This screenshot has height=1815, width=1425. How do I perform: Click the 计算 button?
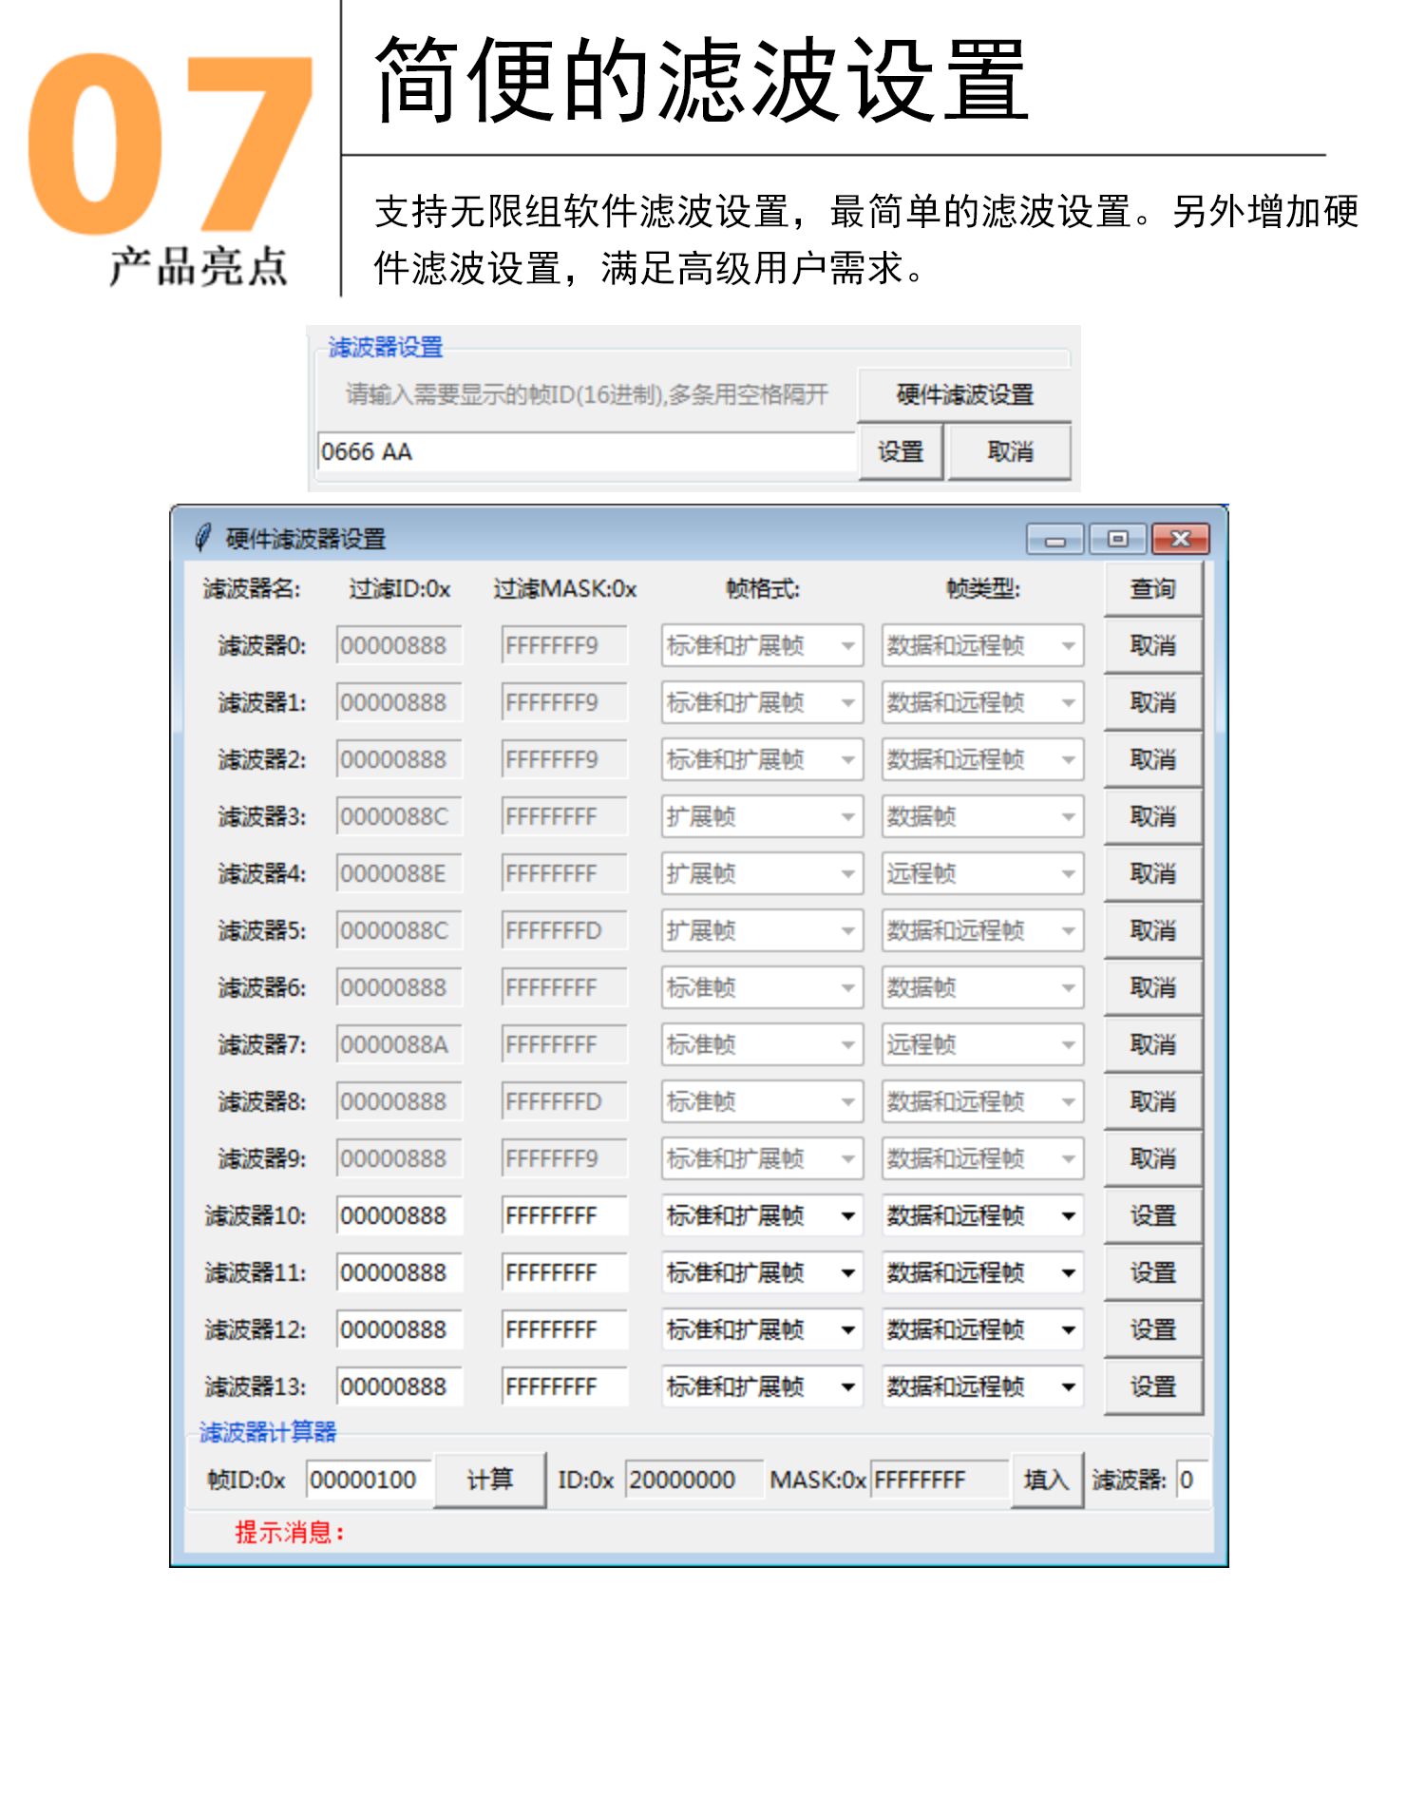[x=490, y=1481]
